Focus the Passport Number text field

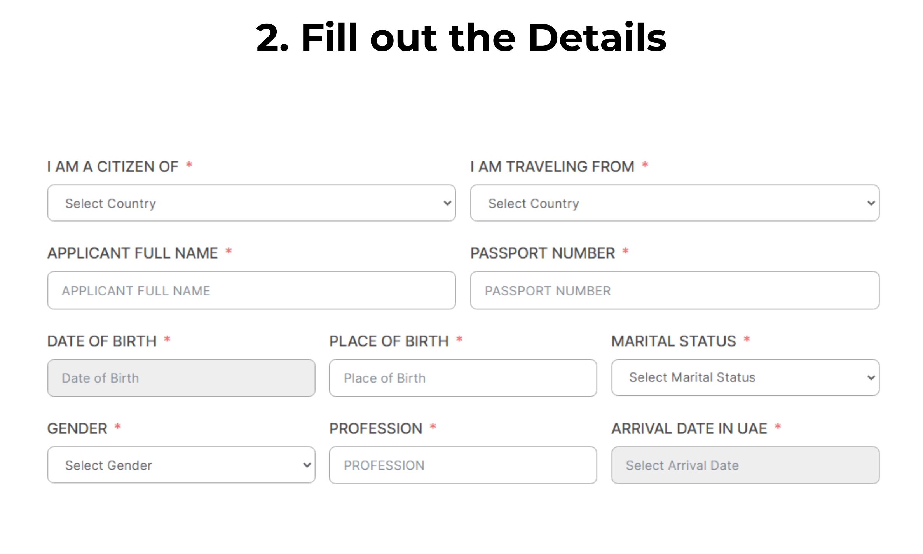point(674,290)
